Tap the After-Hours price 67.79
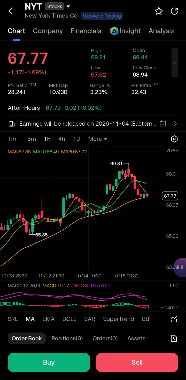Screen dimensions: 186x380 [53, 108]
